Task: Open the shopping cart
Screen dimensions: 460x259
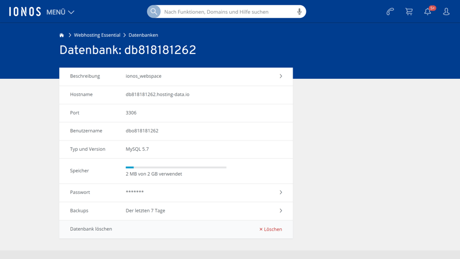Action: coord(409,12)
